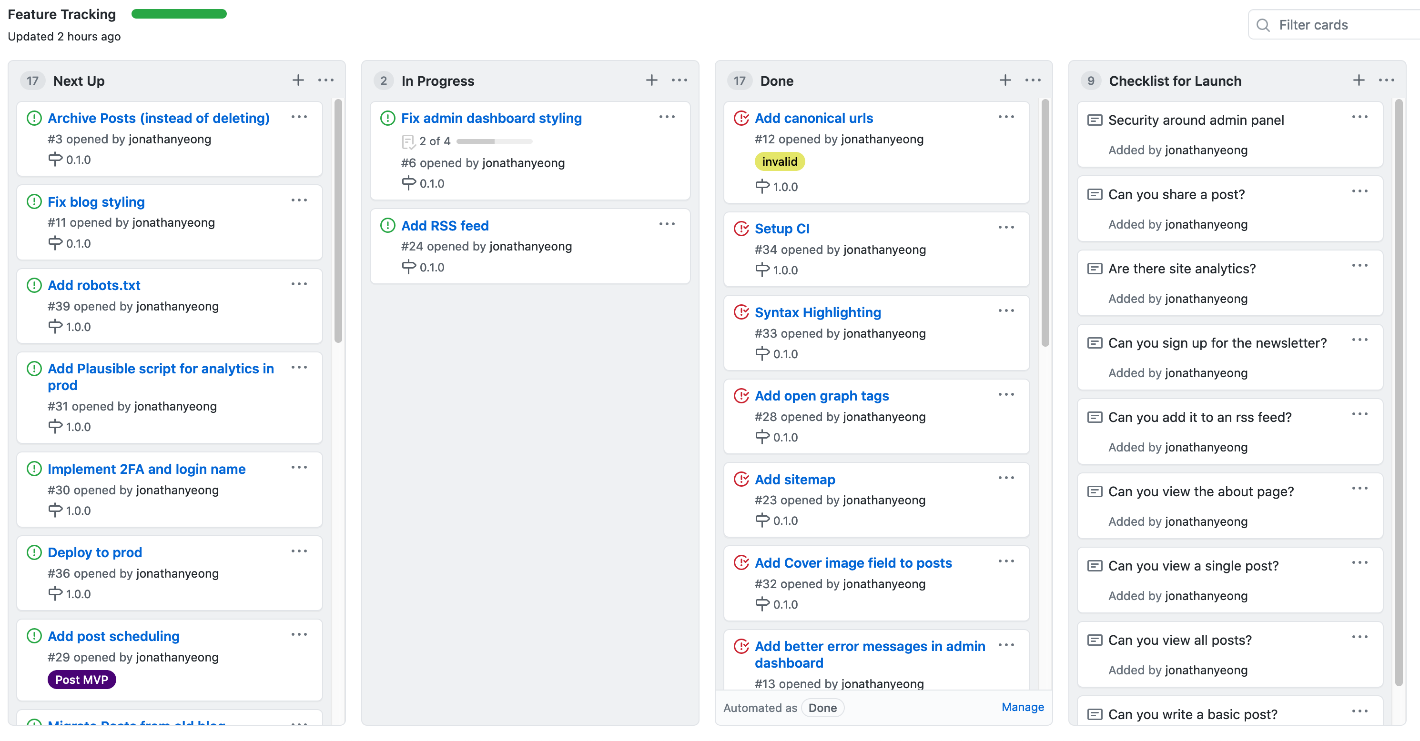The width and height of the screenshot is (1420, 741).
Task: Open the Fix blog styling issue
Action: coord(96,201)
